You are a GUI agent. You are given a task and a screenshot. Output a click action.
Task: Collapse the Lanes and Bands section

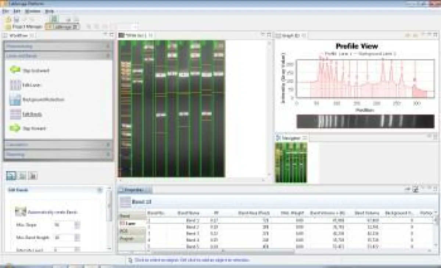coord(108,56)
